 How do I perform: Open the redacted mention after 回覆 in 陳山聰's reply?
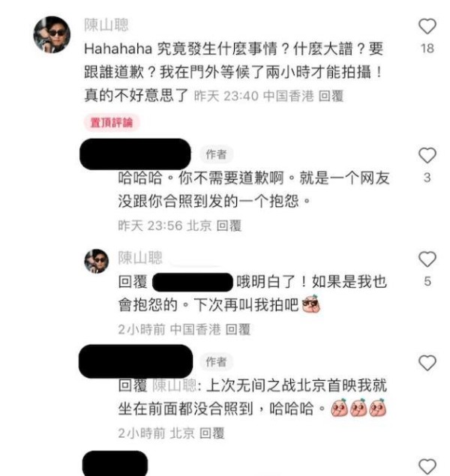193,283
